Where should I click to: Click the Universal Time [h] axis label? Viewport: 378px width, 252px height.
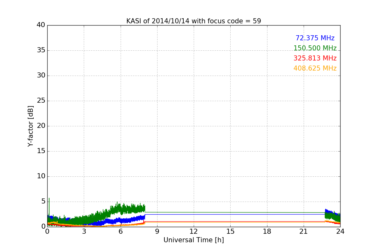(193, 240)
